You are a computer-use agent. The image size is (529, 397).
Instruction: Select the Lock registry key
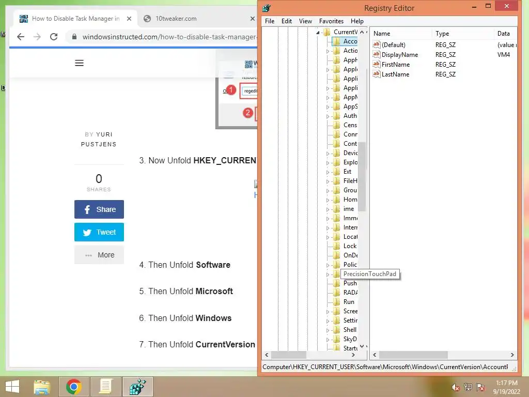coord(350,246)
